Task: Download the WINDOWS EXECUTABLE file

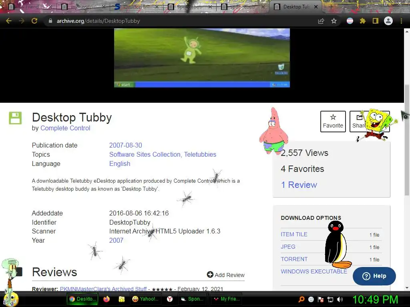Action: click(314, 271)
